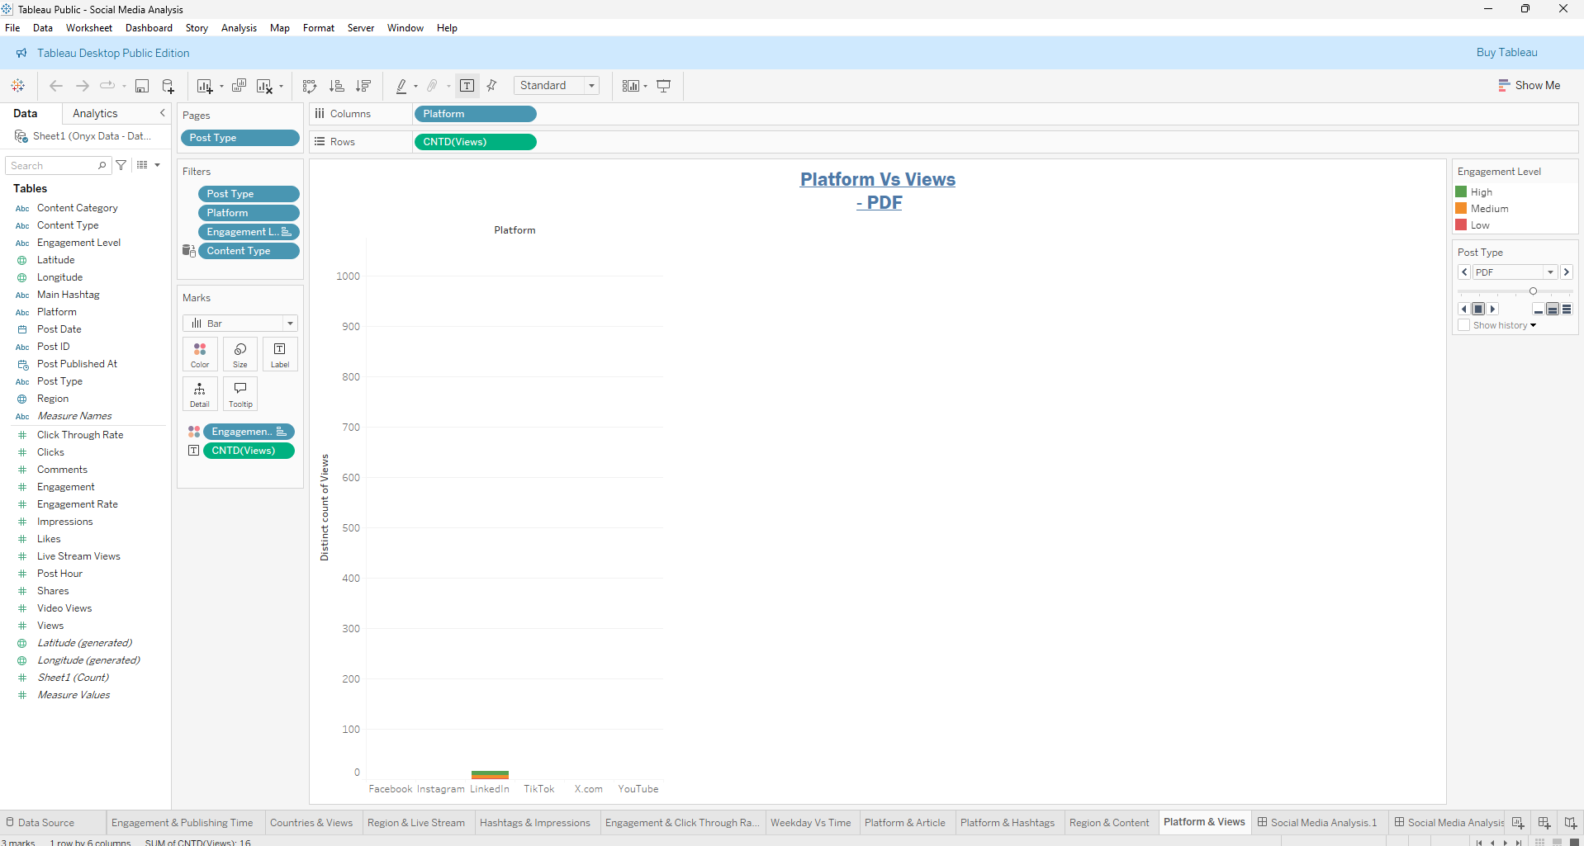This screenshot has width=1584, height=846.
Task: Click the Size marks card button
Action: click(240, 354)
